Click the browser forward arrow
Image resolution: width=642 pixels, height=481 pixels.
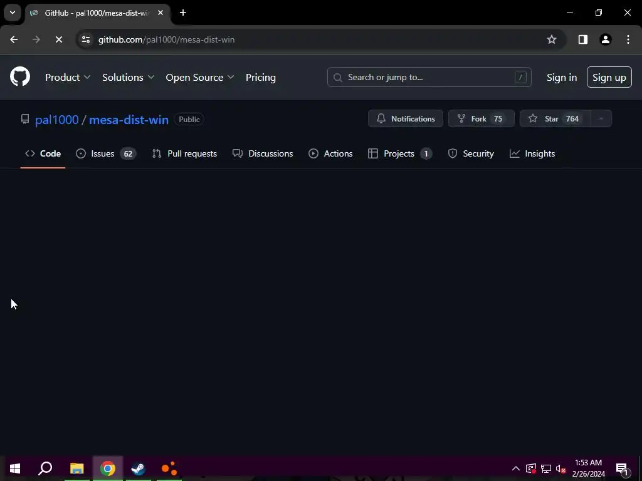[36, 39]
